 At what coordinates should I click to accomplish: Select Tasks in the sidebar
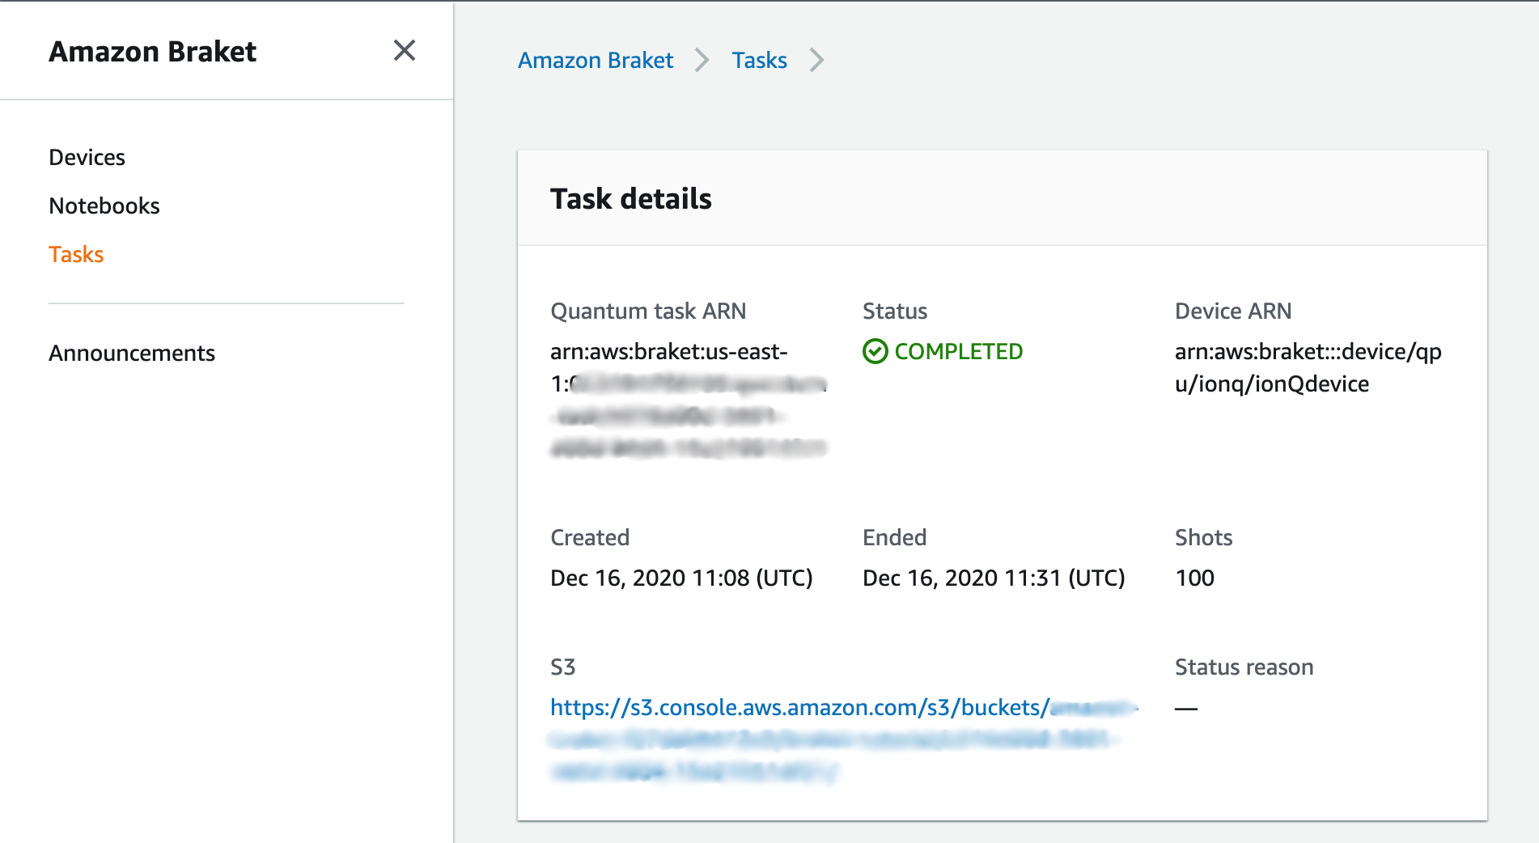pos(76,255)
